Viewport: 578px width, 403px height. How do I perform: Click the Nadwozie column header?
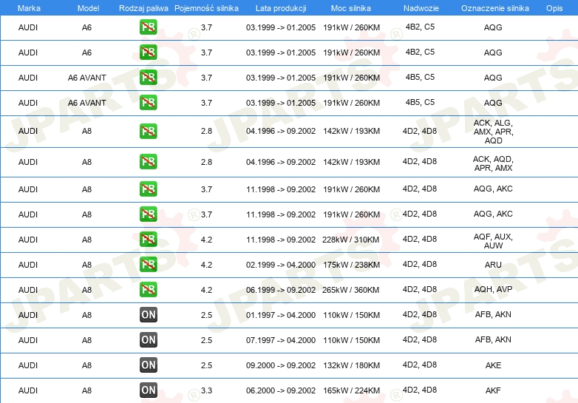point(421,8)
